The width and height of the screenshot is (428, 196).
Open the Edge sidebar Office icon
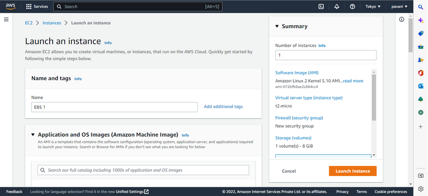tap(421, 73)
